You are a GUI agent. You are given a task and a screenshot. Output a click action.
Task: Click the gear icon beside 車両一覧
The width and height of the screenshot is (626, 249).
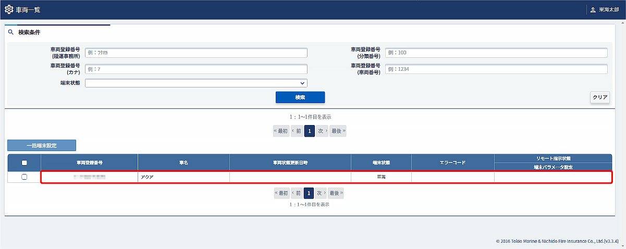pyautogui.click(x=9, y=10)
